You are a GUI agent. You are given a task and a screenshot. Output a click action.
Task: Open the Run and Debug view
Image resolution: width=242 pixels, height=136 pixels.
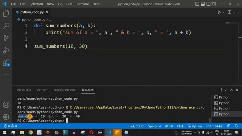click(x=6, y=50)
